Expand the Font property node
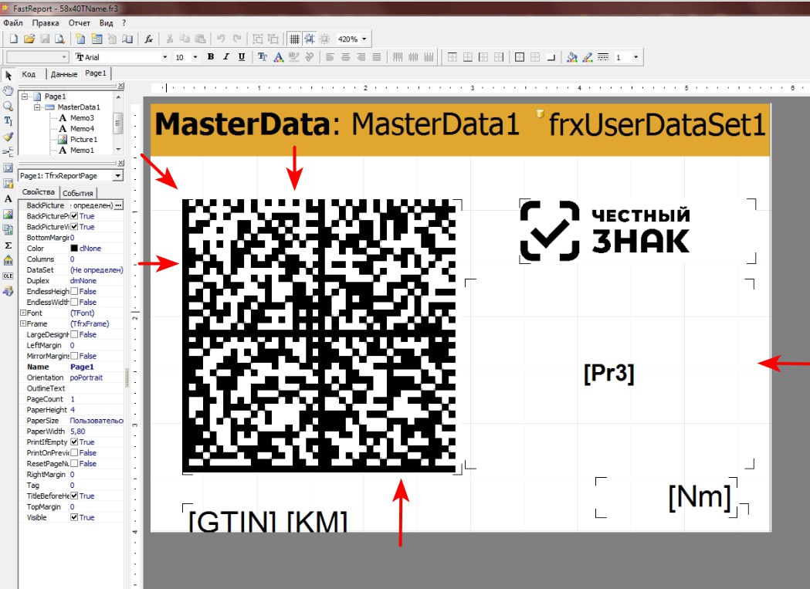 (x=22, y=313)
